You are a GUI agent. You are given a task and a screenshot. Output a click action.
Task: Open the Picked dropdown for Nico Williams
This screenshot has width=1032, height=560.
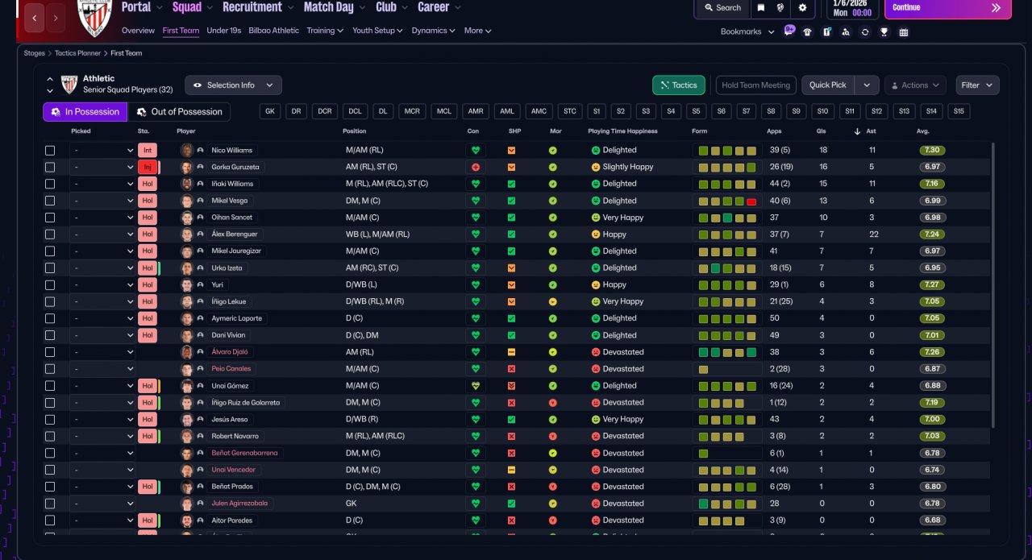coord(102,151)
